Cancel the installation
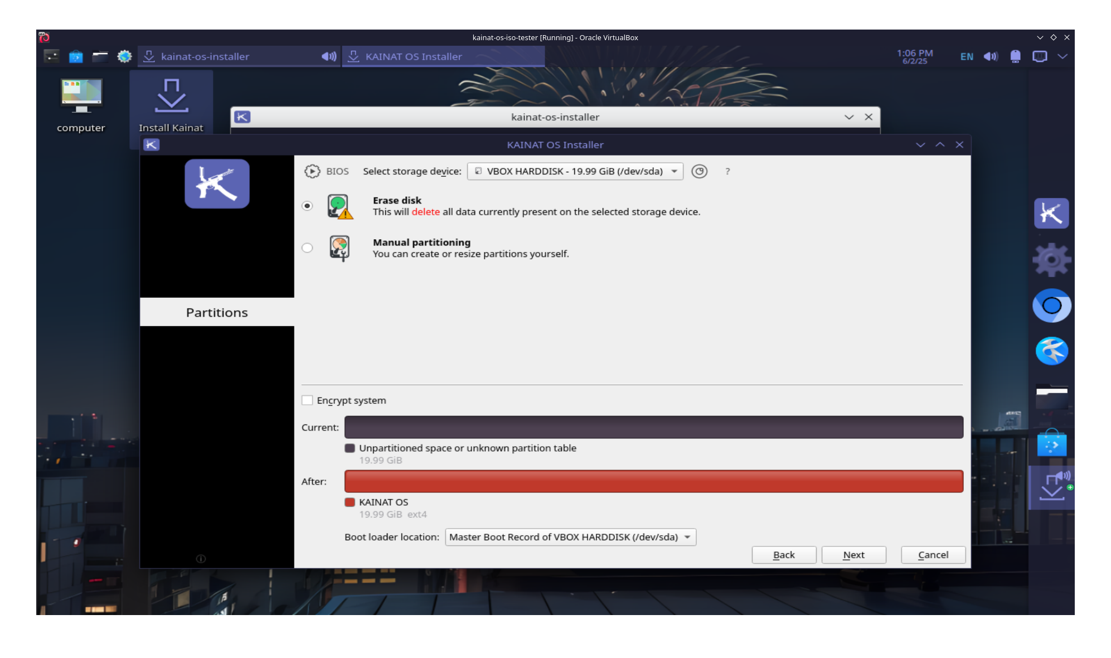1111x658 pixels. point(933,555)
